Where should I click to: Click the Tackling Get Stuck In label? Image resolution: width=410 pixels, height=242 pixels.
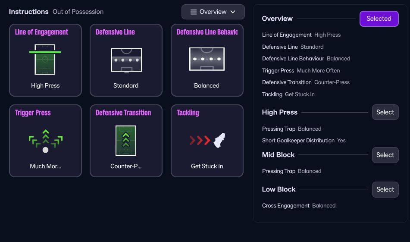207,166
